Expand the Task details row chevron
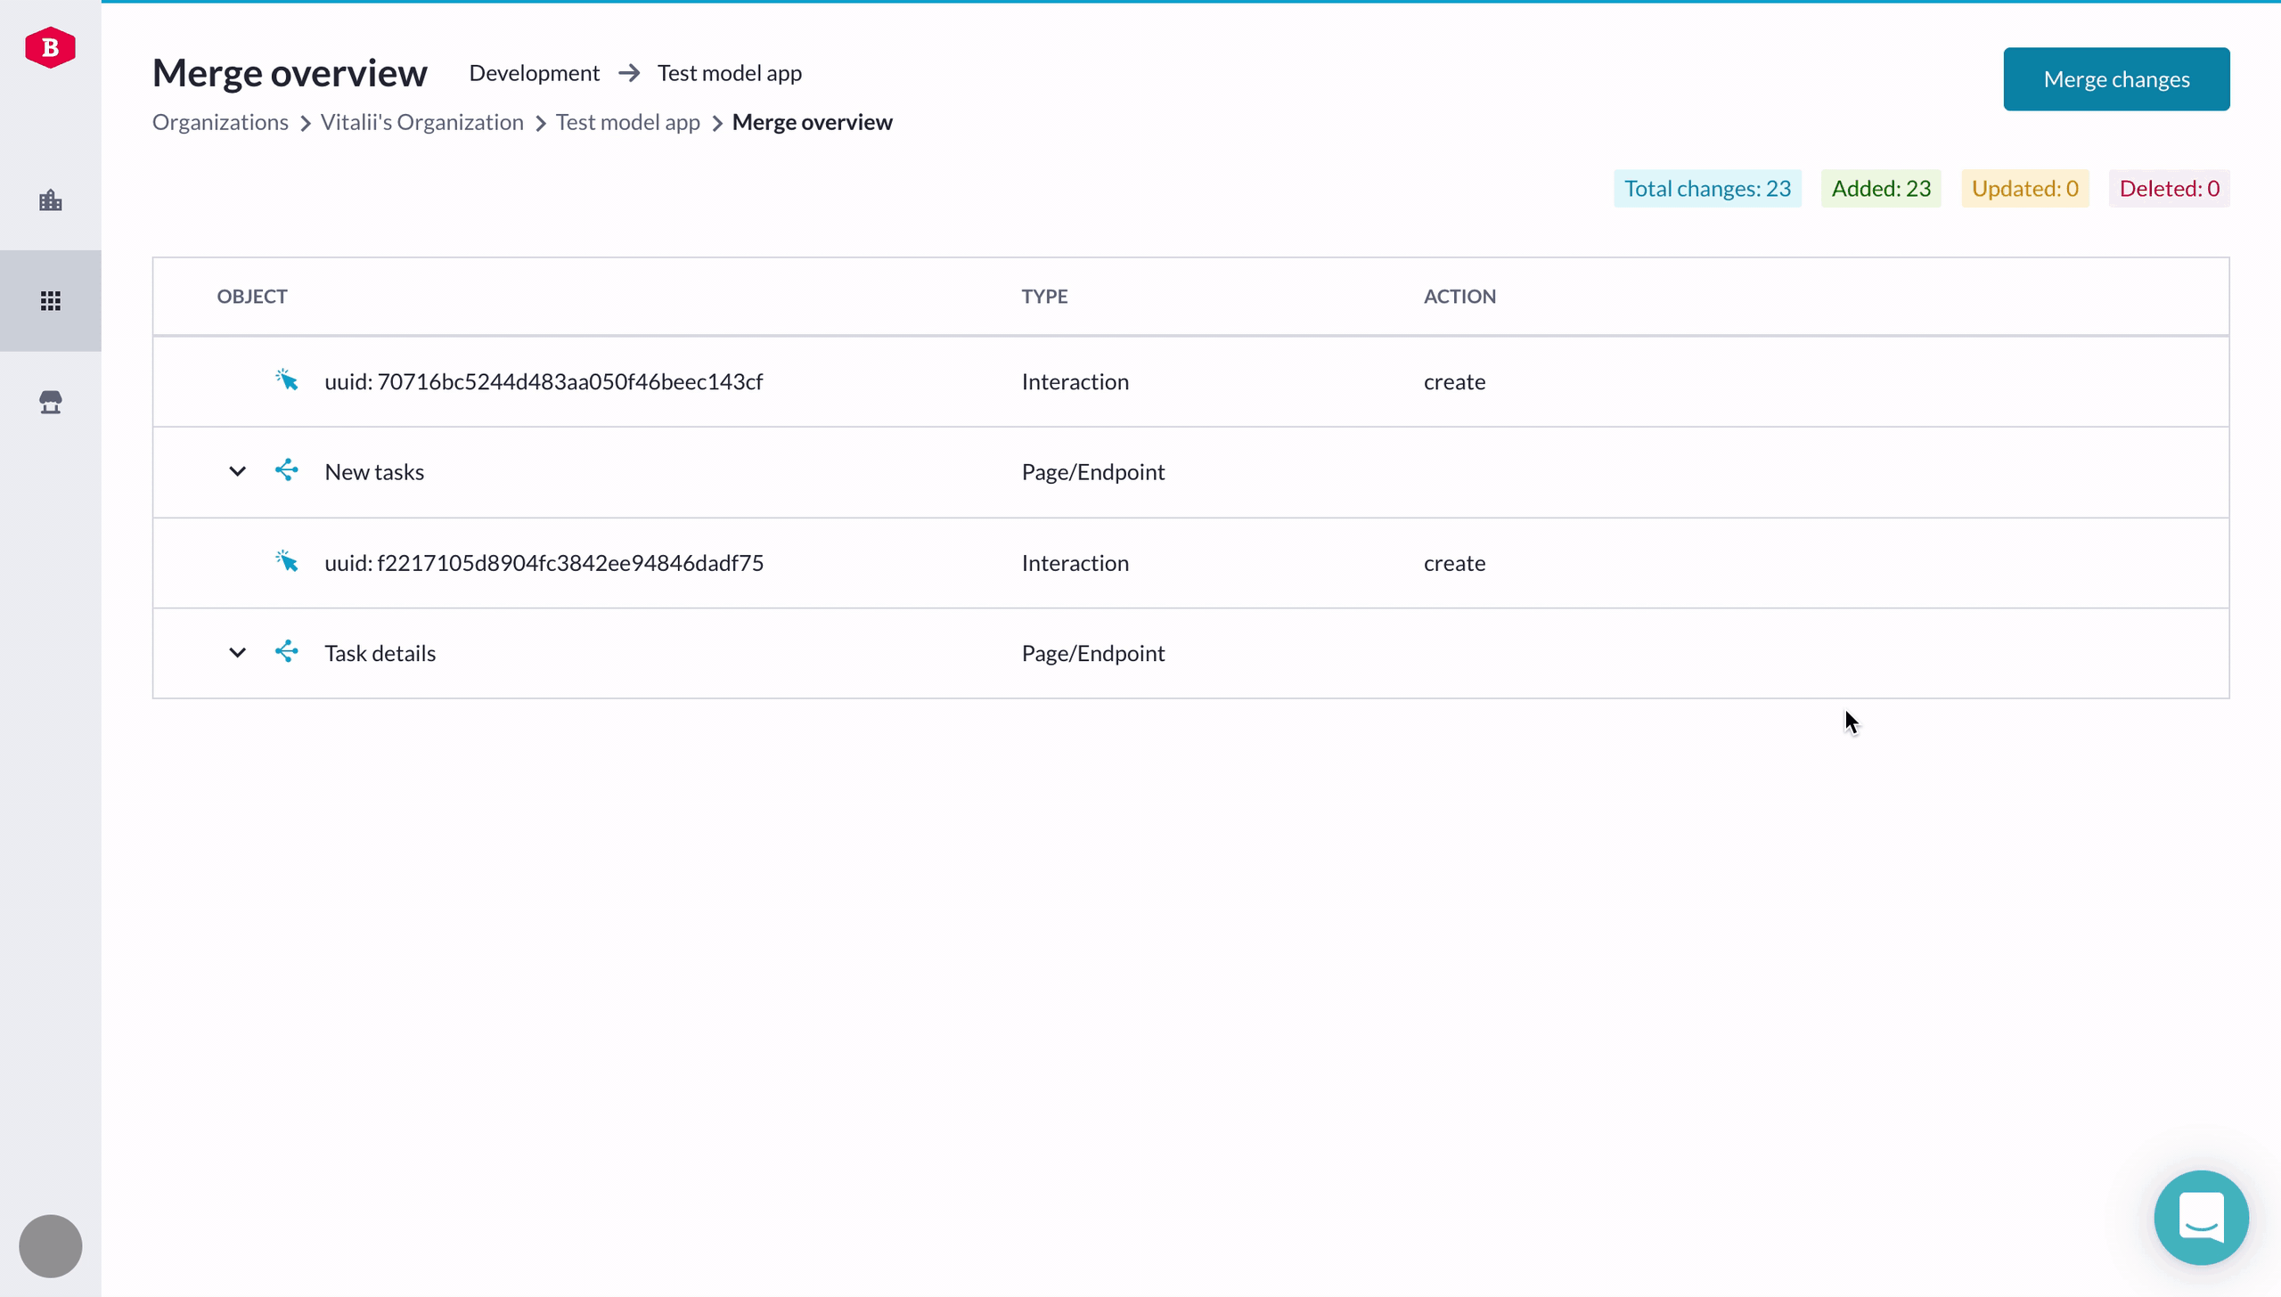Screen dimensions: 2281x1297 [x=237, y=653]
